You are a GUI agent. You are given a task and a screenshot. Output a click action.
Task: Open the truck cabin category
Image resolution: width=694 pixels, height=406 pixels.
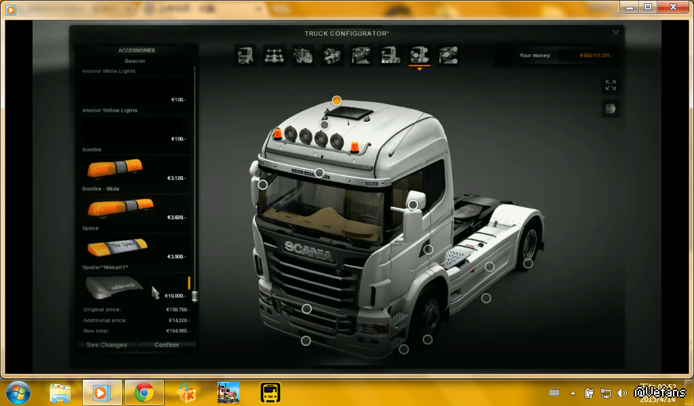tap(245, 55)
